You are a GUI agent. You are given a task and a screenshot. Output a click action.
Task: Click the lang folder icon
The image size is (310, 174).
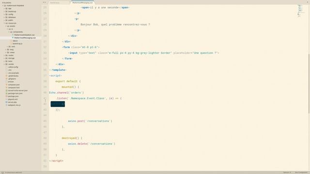8,49
